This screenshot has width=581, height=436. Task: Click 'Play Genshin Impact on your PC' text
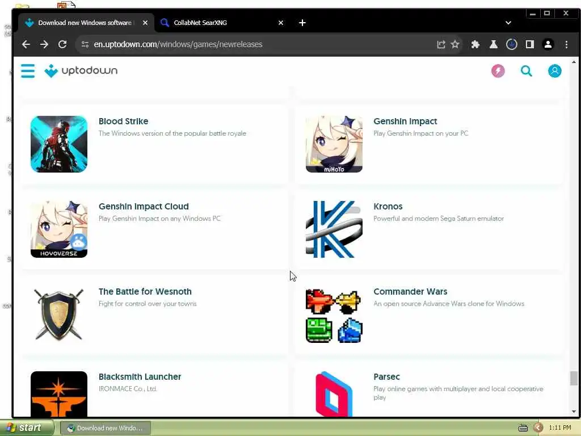tap(421, 133)
